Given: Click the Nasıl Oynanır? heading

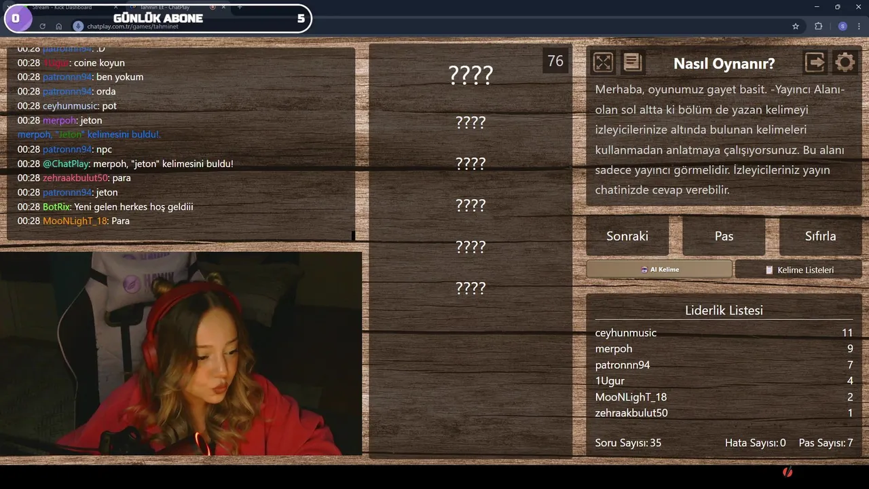Looking at the screenshot, I should 724,63.
